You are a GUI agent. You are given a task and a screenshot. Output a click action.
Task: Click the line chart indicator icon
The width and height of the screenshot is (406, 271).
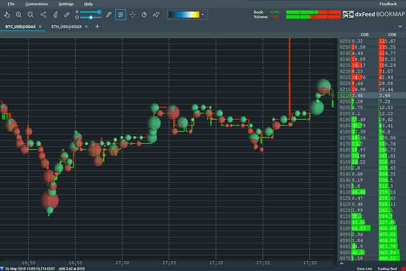point(156,15)
